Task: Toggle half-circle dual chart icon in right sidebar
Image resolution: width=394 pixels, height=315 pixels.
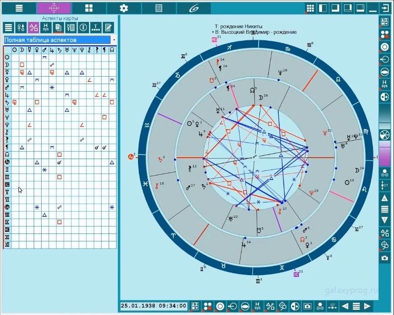Action: click(x=384, y=97)
